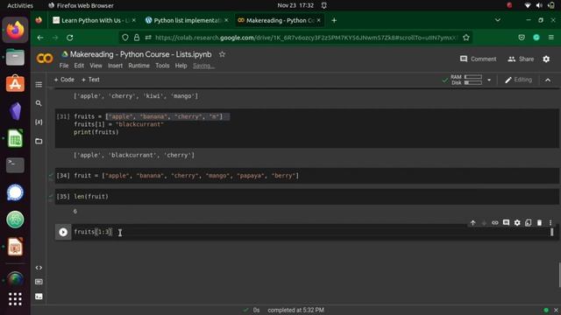Open cell editor settings gear
The image size is (561, 315).
[517, 223]
